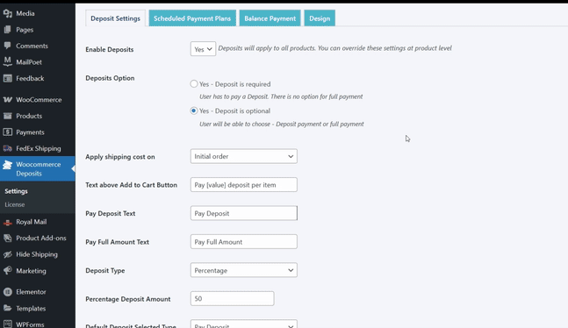Image resolution: width=568 pixels, height=328 pixels.
Task: Switch to the Scheduled Payment Plans tab
Action: 192,18
